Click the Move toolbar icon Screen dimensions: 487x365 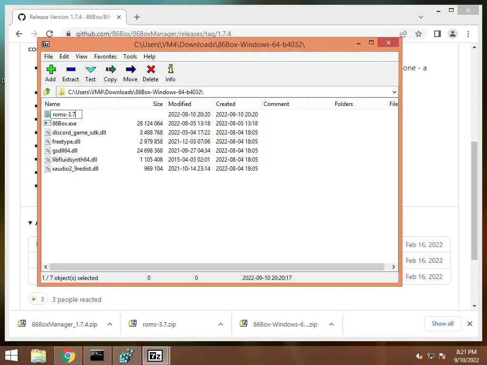[x=130, y=69]
